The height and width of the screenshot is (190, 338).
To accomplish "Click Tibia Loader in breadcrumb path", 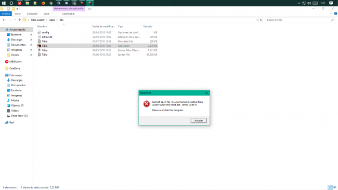I will (x=37, y=20).
